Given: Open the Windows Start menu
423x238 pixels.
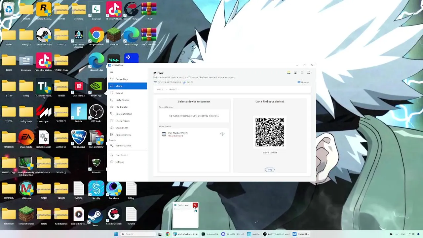Looking at the screenshot, I should pyautogui.click(x=116, y=234).
